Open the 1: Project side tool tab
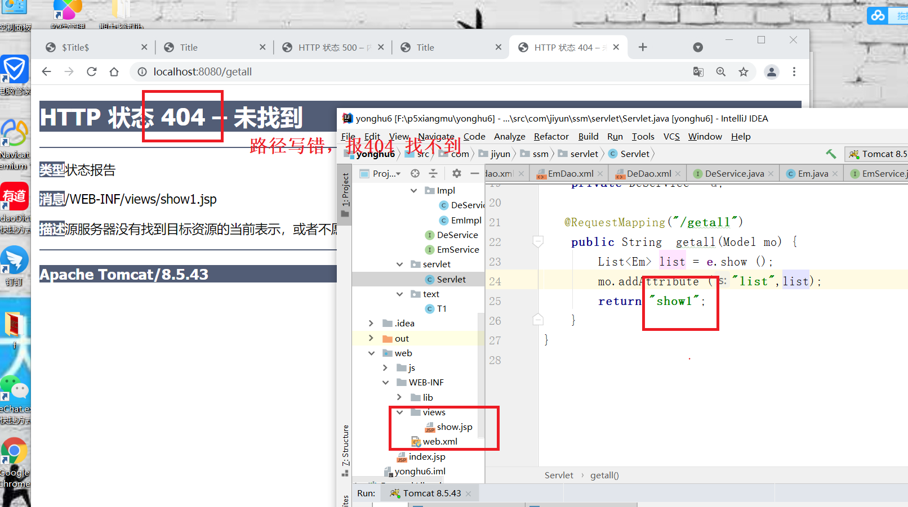 [345, 195]
